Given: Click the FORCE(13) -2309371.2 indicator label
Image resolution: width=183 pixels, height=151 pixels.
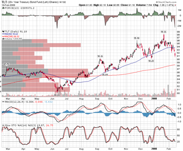Looking at the screenshot, I should pyautogui.click(x=19, y=8).
